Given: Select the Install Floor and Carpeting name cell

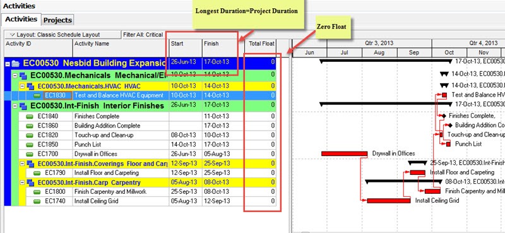Looking at the screenshot, I should 121,173.
